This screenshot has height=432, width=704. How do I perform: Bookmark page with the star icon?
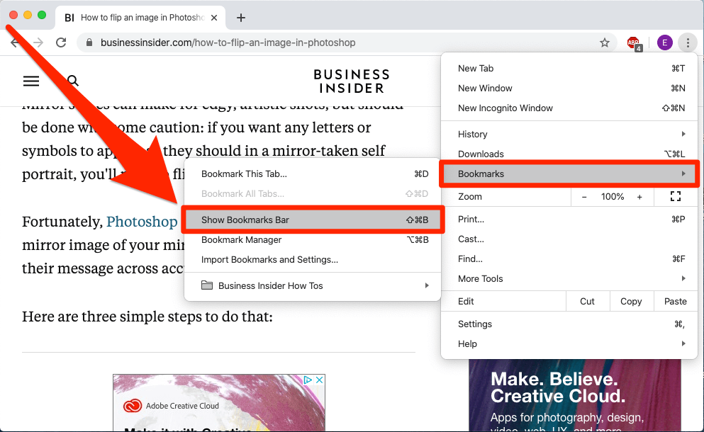pos(605,42)
